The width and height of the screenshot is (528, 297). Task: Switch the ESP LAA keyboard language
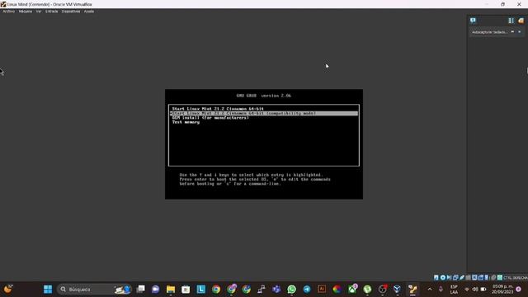click(x=454, y=290)
